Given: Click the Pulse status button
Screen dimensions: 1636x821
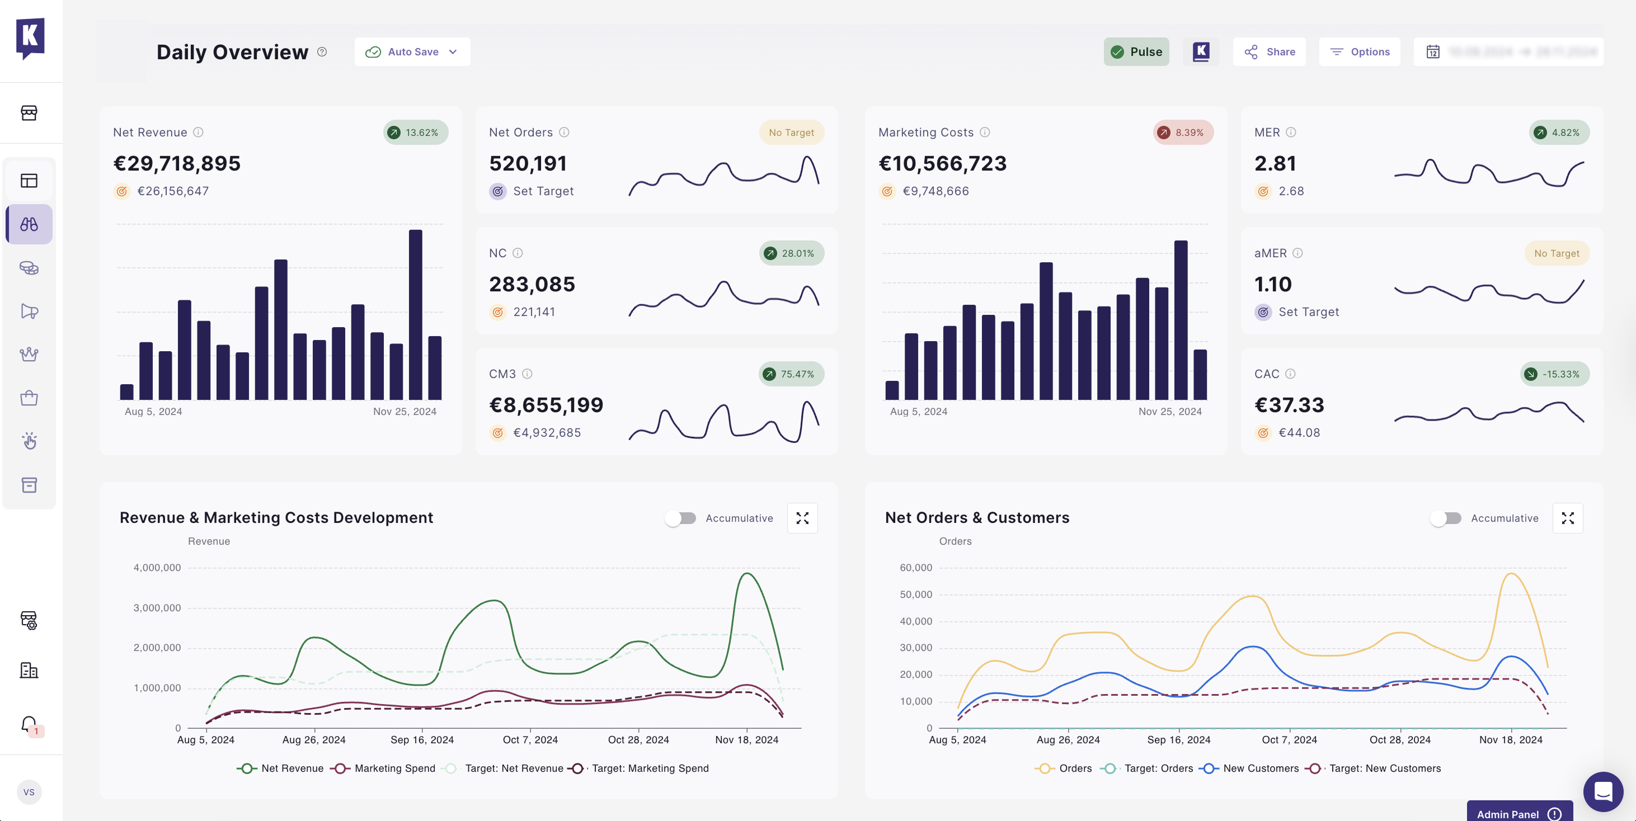Looking at the screenshot, I should [1136, 52].
